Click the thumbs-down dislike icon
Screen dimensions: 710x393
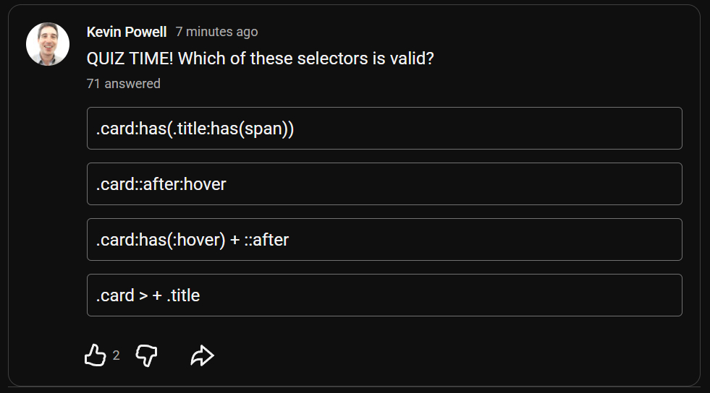pos(147,355)
